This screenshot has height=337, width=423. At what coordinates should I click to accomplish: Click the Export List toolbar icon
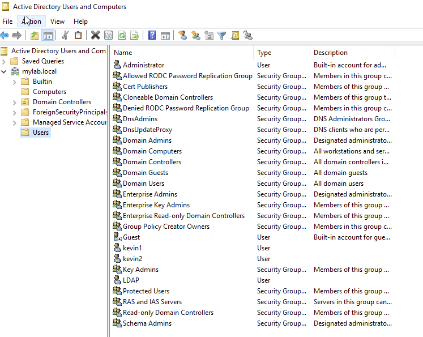click(135, 35)
